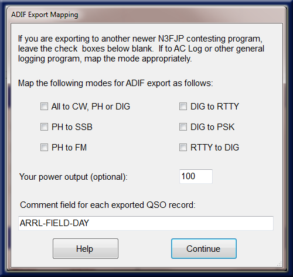Select the 'All to CW, PH or DIG' label text
Viewport: 293px width, 277px height.
click(91, 107)
